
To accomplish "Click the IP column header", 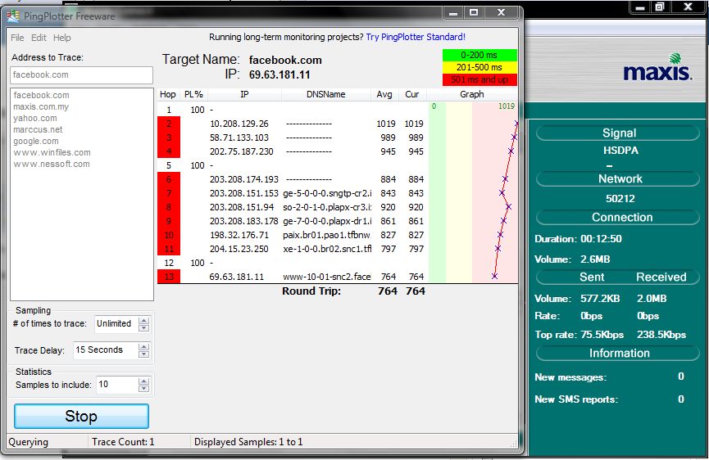I will (x=244, y=94).
